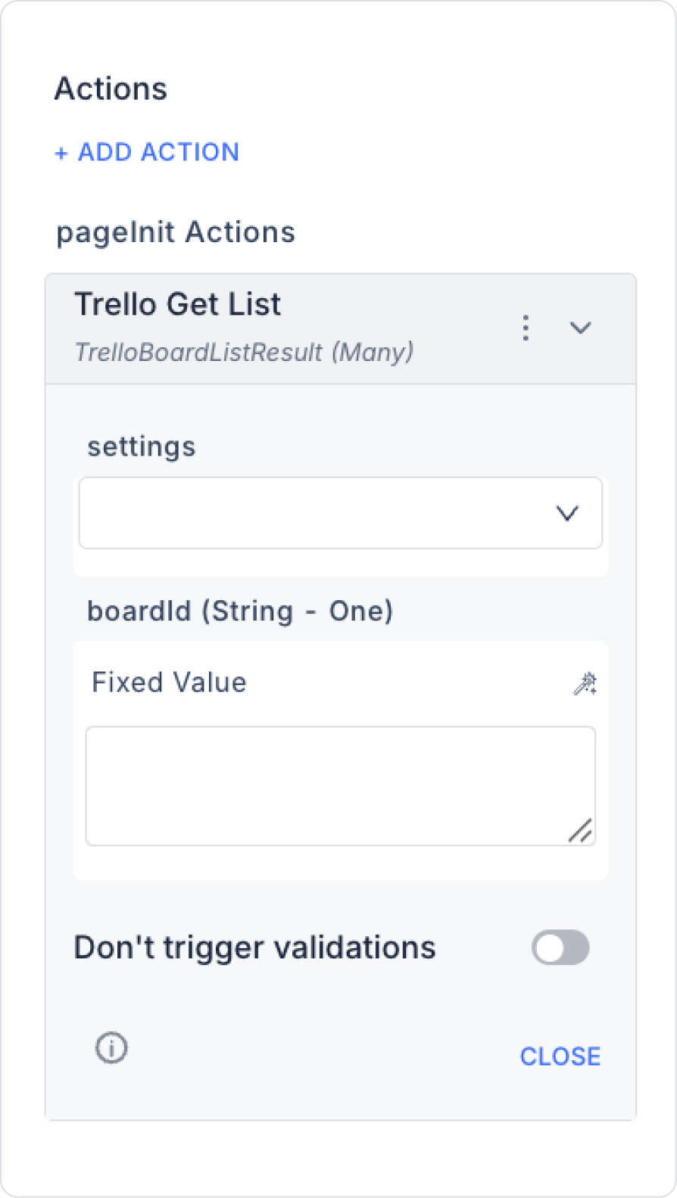This screenshot has width=677, height=1198.
Task: Click the settings dropdown arrow
Action: click(x=567, y=513)
